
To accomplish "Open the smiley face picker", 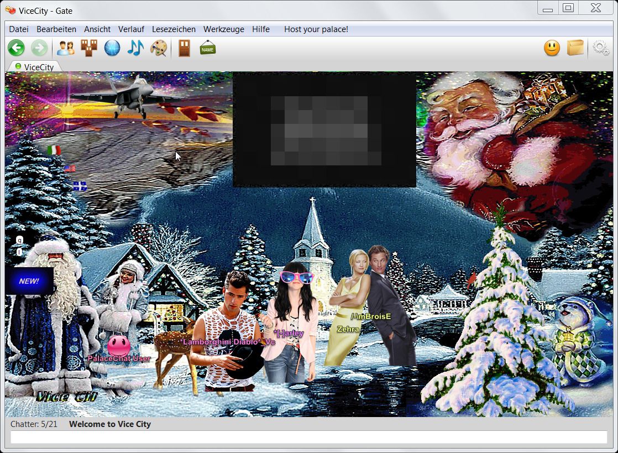I will pyautogui.click(x=552, y=48).
